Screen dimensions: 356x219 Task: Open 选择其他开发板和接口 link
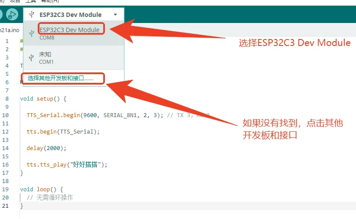[60, 78]
